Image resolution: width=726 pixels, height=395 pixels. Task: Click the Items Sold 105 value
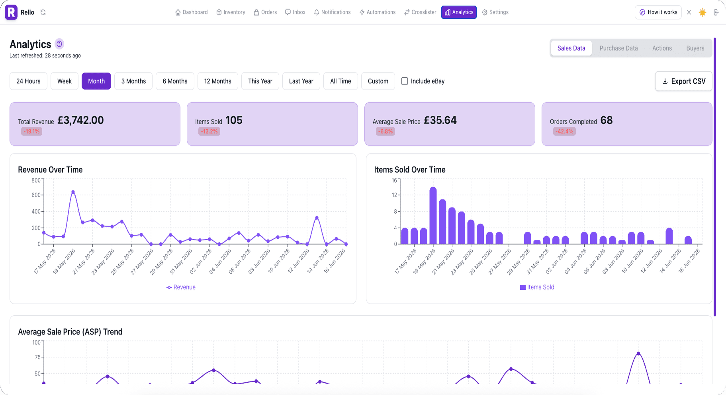pyautogui.click(x=234, y=120)
